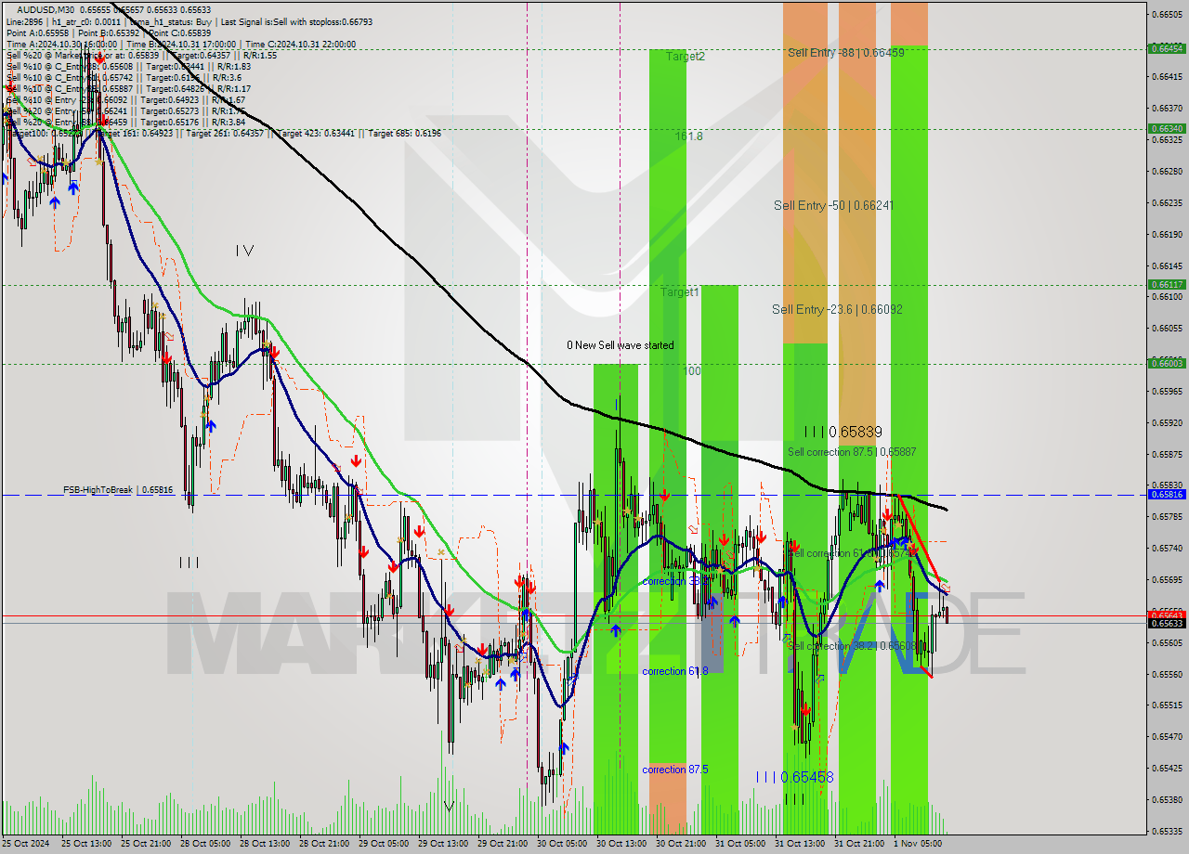This screenshot has width=1189, height=854.
Task: Click the '31 Oct 13:00' time axis label
Action: 800,844
